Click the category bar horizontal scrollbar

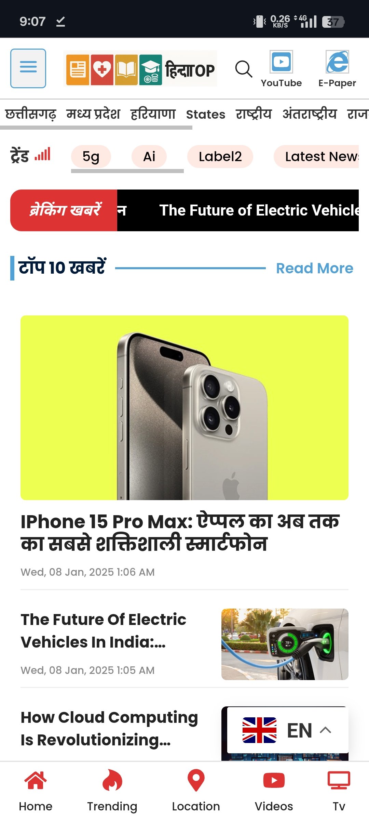(x=96, y=128)
